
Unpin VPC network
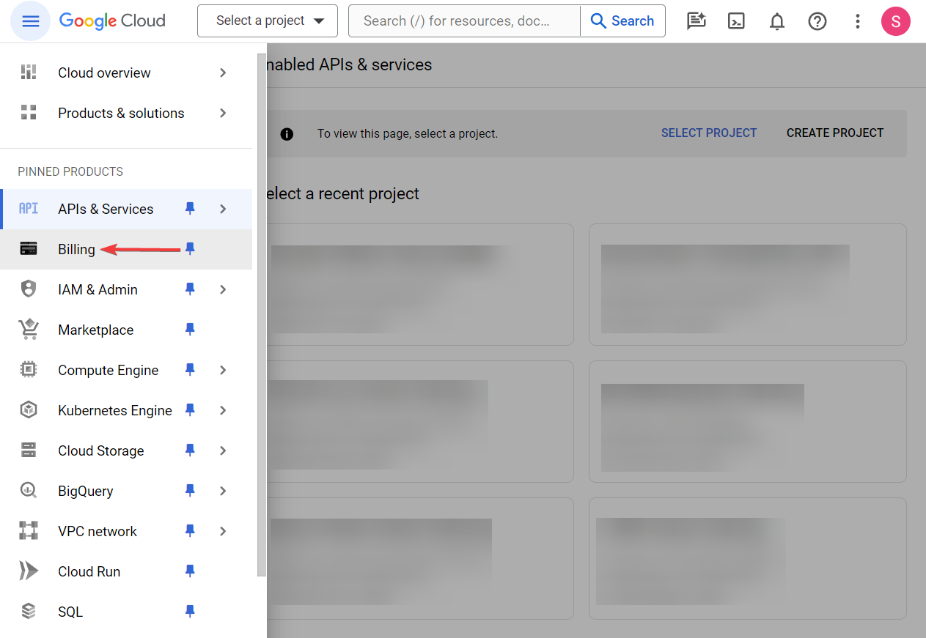pos(190,531)
